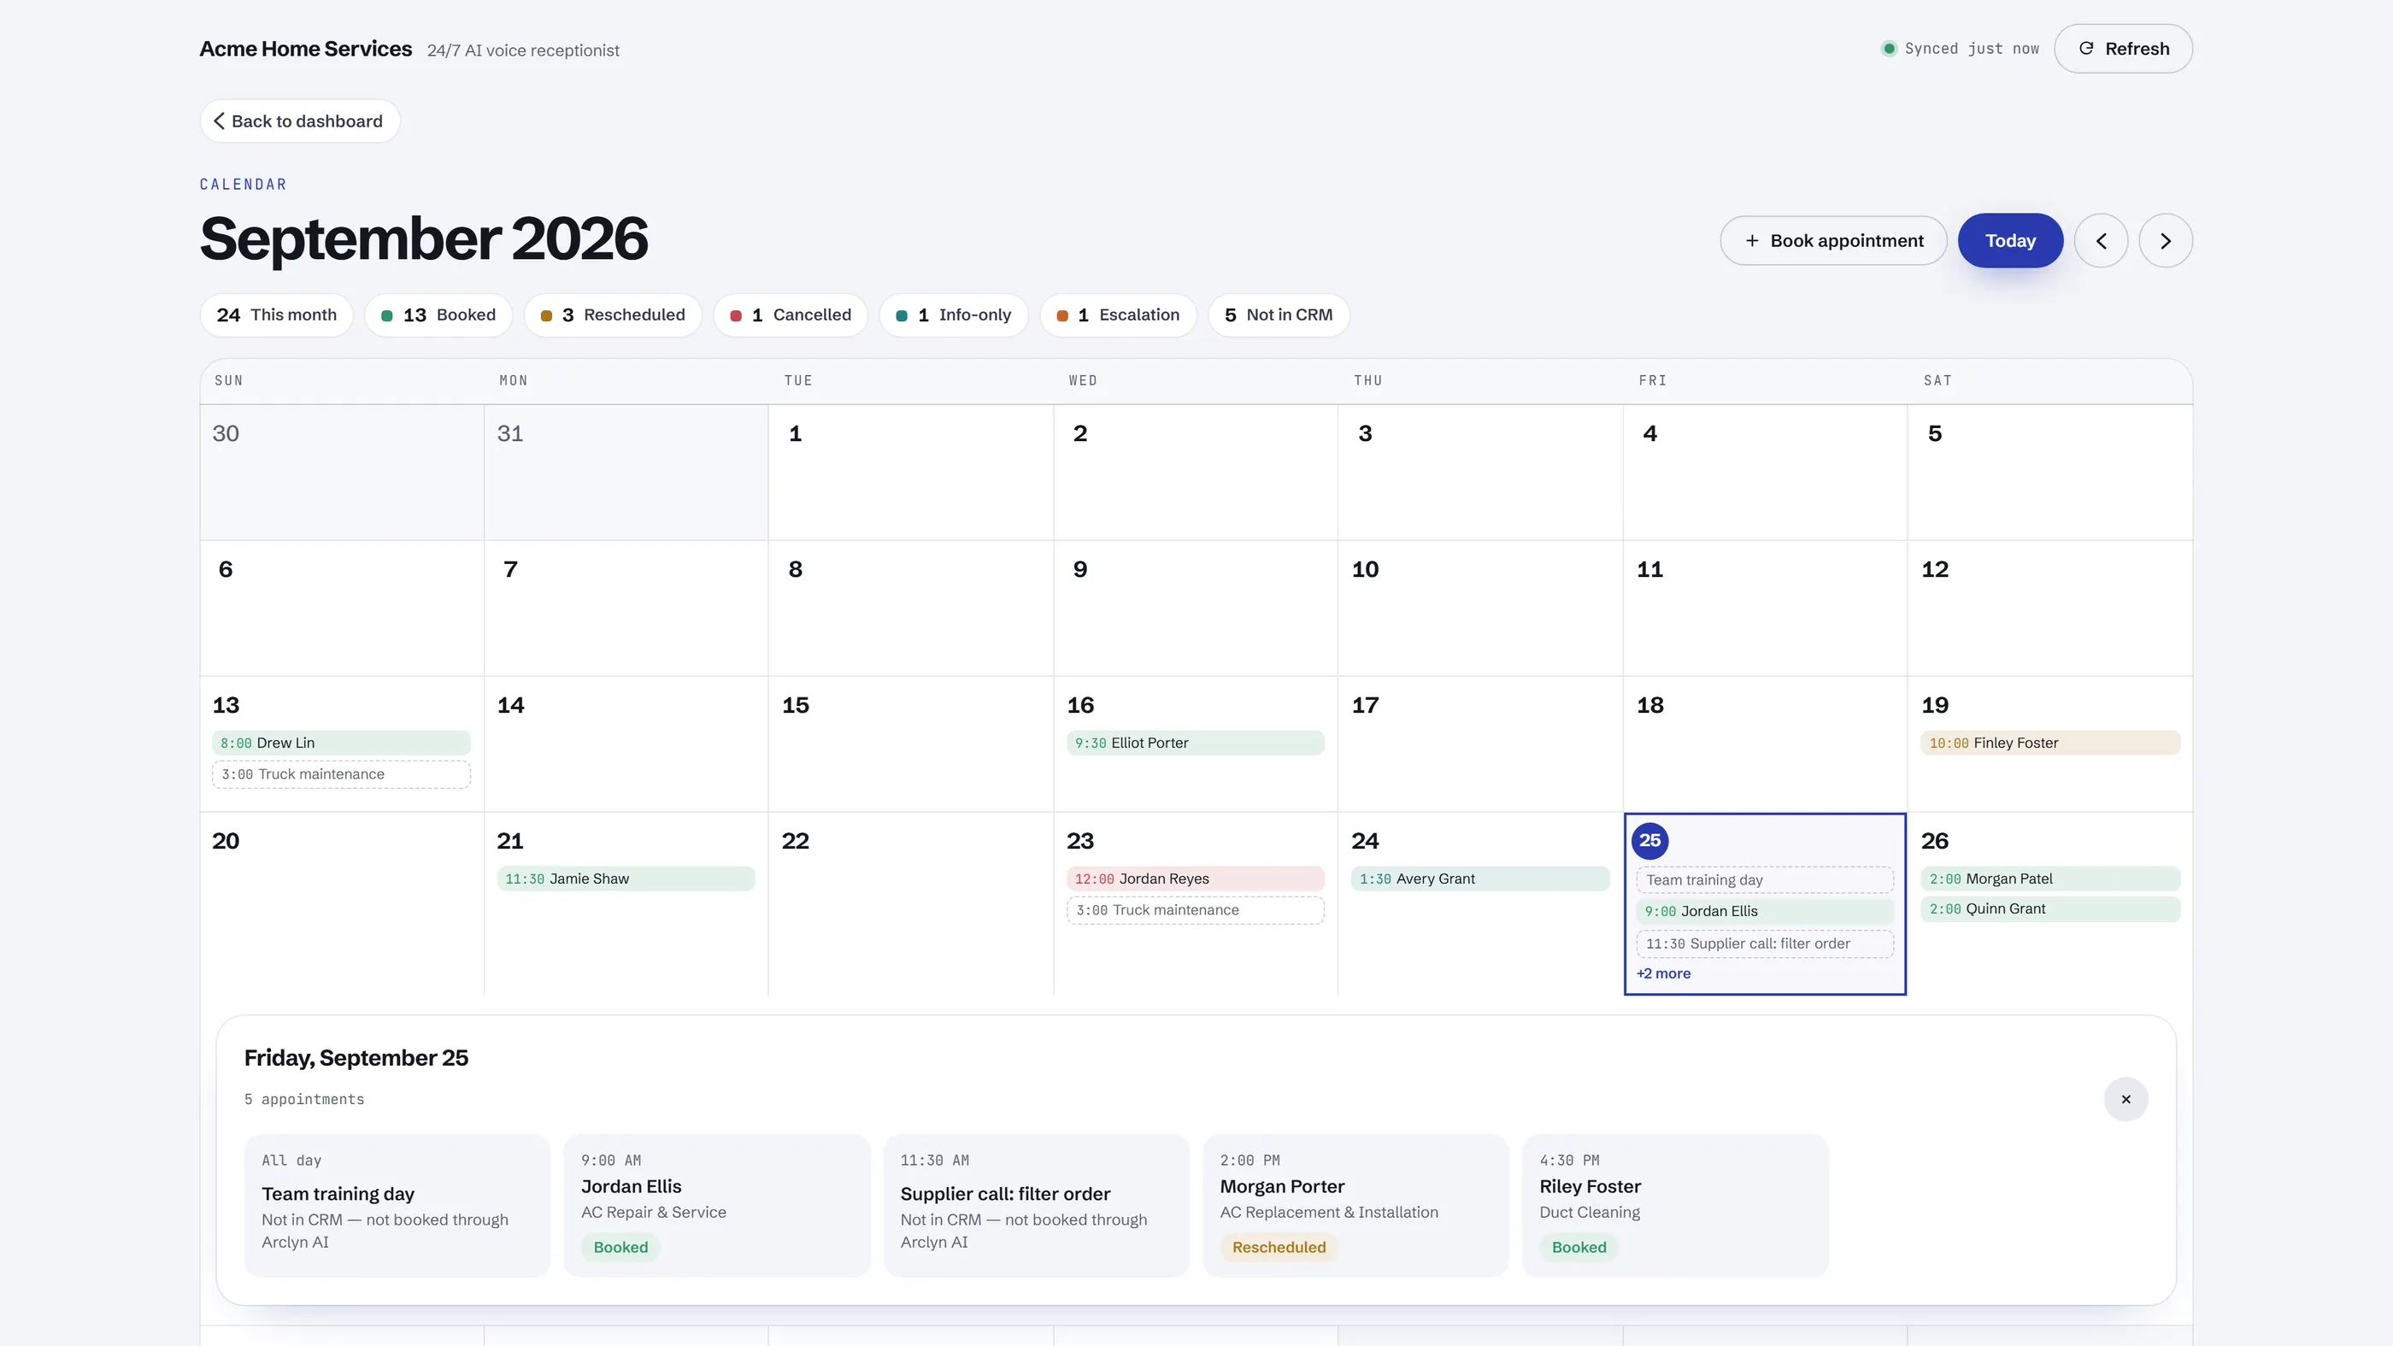Open 9:00 Jordan Ellis calendar chip
This screenshot has height=1346, width=2393.
[1765, 911]
